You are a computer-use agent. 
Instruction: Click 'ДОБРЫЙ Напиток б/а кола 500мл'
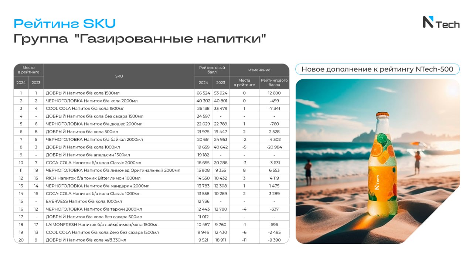tap(82, 132)
